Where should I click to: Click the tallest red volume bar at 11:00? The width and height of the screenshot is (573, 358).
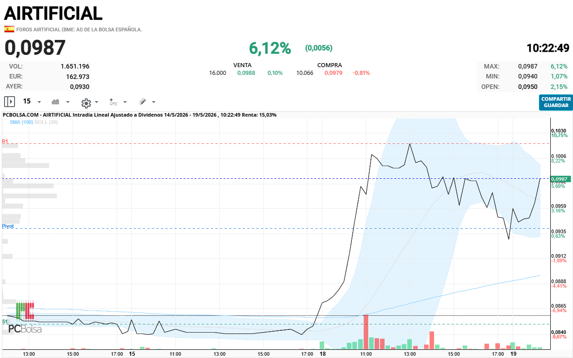(366, 332)
